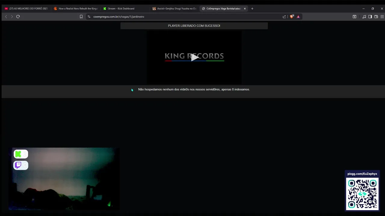This screenshot has height=216, width=385.
Task: Open site information icon in address bar
Action: 89,16
